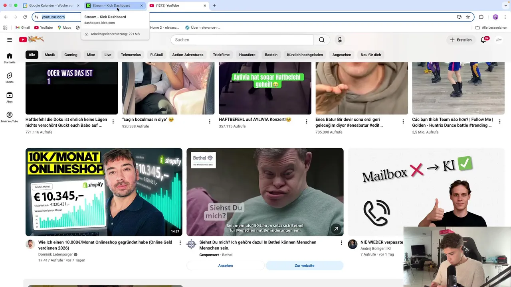
Task: Open options for the Haftbefehl Doku short
Action: click(x=113, y=122)
